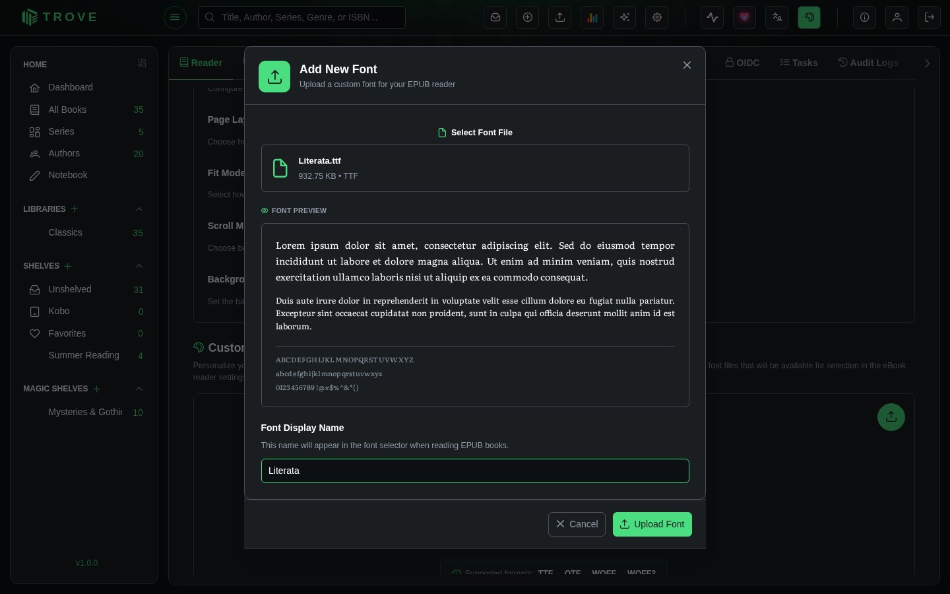Add a new library with plus icon
Viewport: 950px width, 594px height.
pos(75,209)
